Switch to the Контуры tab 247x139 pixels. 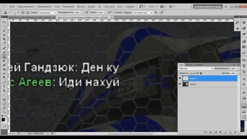click(x=199, y=64)
